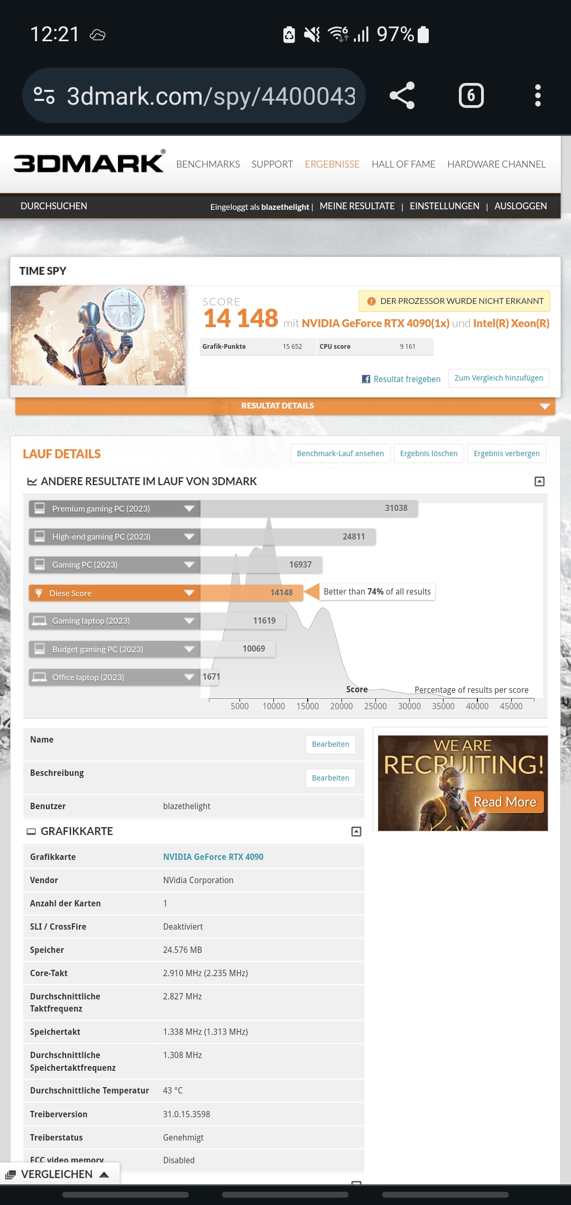571x1205 pixels.
Task: Click Zum Vergleich hinzufügen button
Action: 499,378
